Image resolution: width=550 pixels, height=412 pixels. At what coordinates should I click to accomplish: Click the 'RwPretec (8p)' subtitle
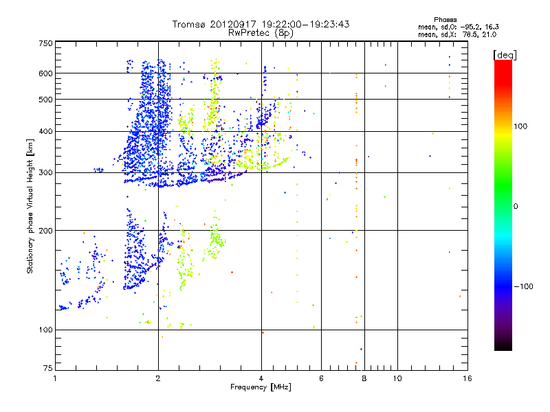(x=261, y=33)
